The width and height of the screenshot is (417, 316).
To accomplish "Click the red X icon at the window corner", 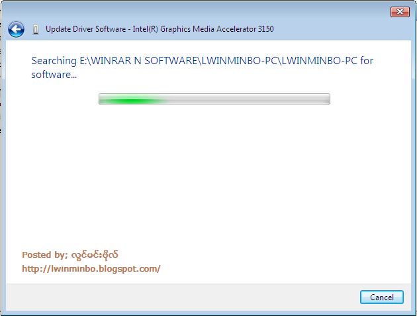I will (x=400, y=12).
